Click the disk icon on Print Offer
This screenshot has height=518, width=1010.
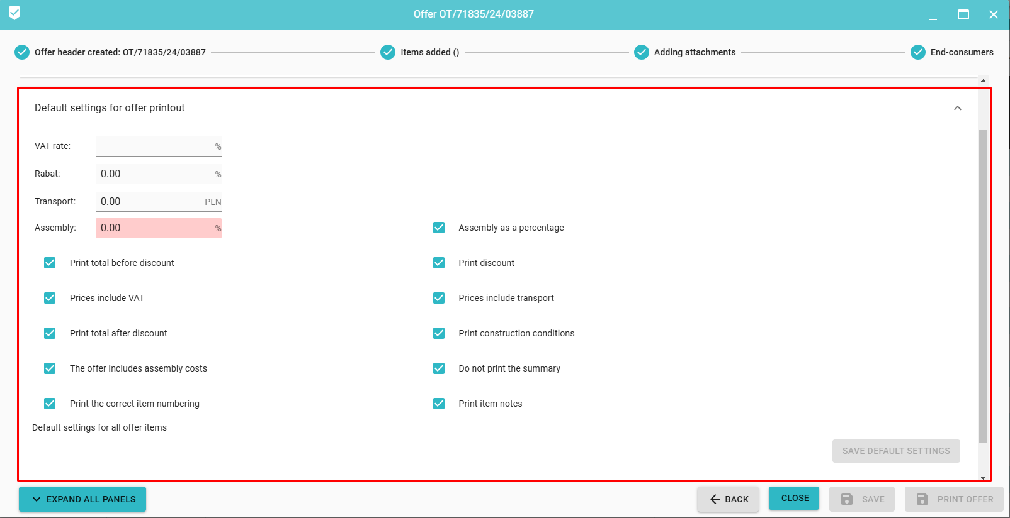pos(922,499)
